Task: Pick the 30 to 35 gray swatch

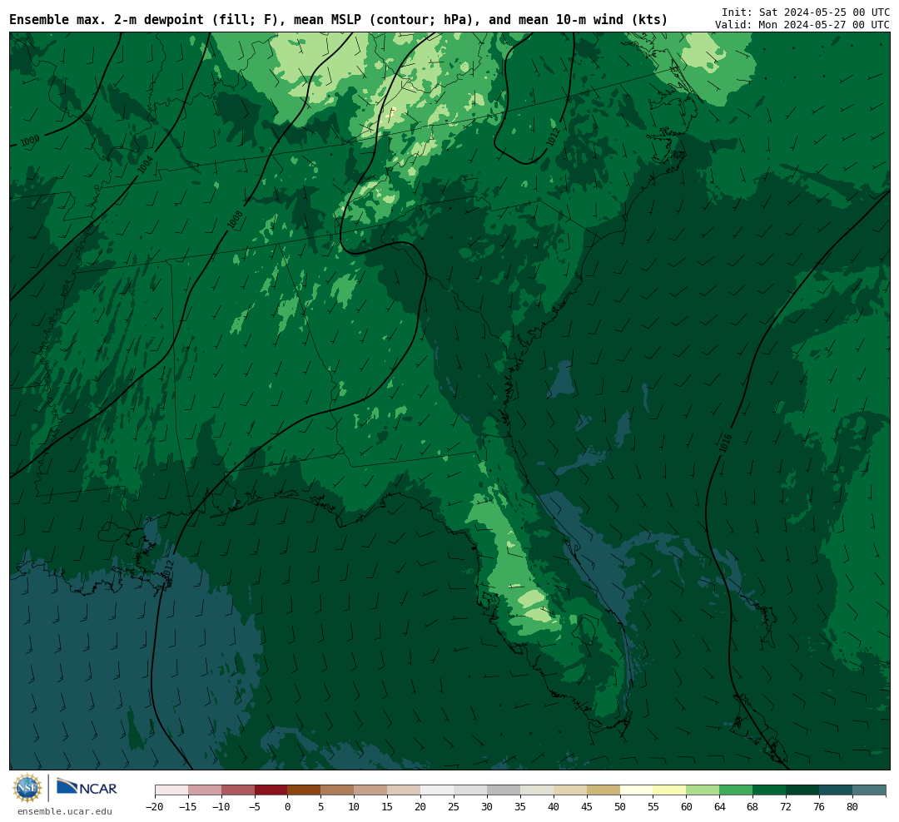Action: [x=504, y=790]
